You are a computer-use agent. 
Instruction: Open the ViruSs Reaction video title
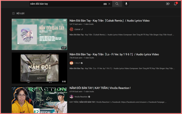coord(100,88)
